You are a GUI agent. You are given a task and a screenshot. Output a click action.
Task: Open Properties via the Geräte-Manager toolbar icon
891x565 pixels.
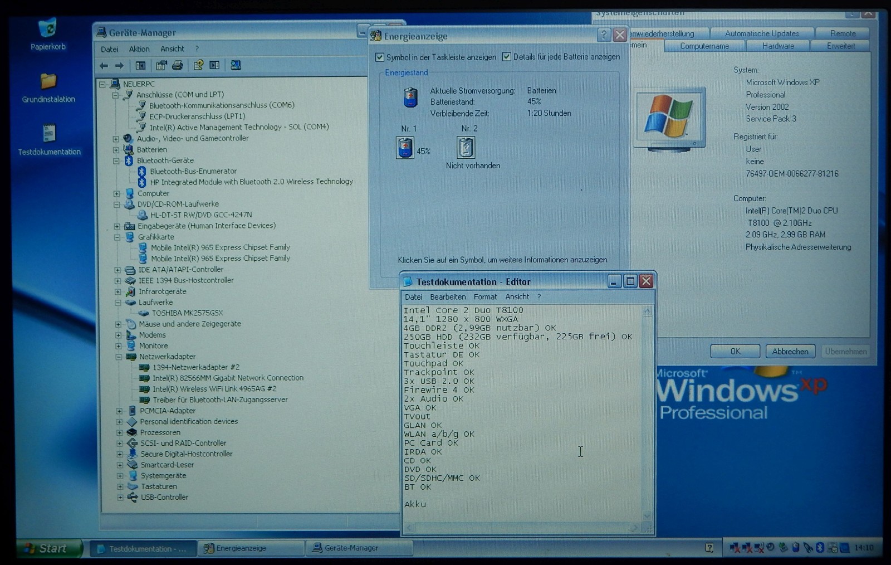pos(161,66)
